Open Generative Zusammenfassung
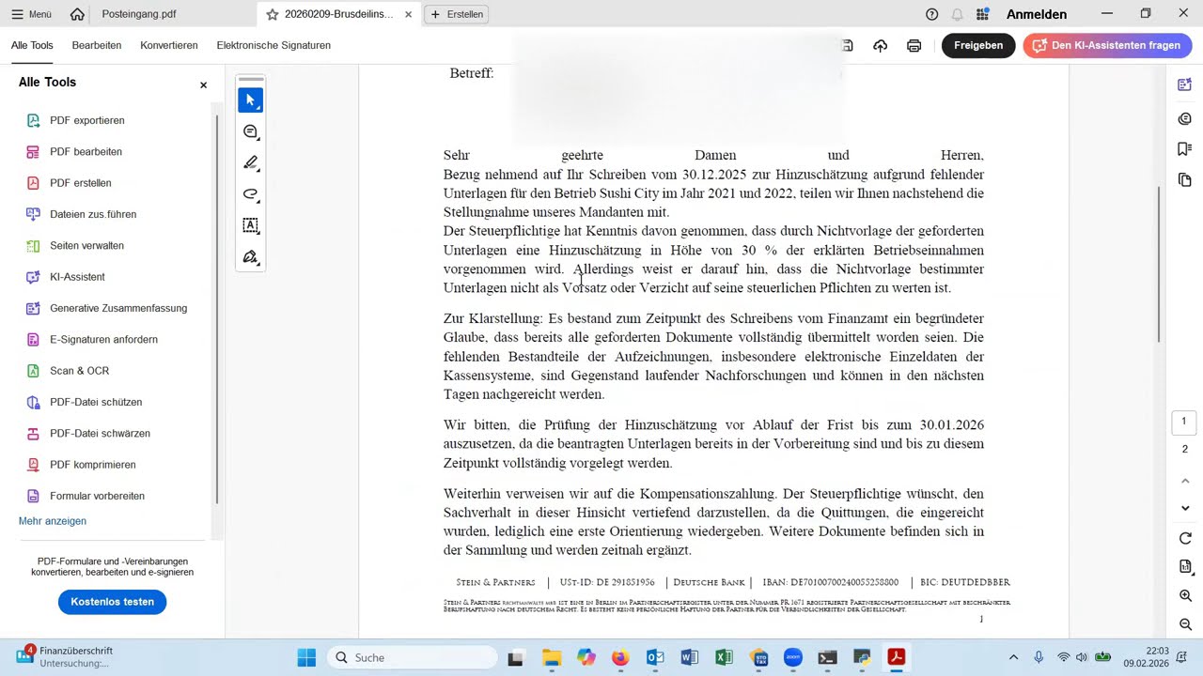The image size is (1203, 676). tap(118, 308)
